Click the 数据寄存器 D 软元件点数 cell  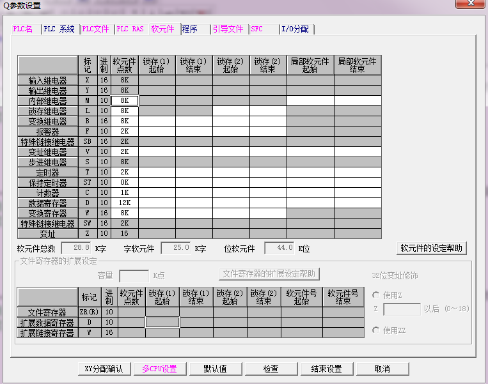(125, 203)
